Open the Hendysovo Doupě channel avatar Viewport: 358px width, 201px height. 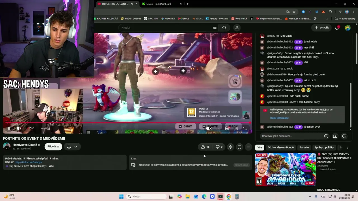click(7, 146)
